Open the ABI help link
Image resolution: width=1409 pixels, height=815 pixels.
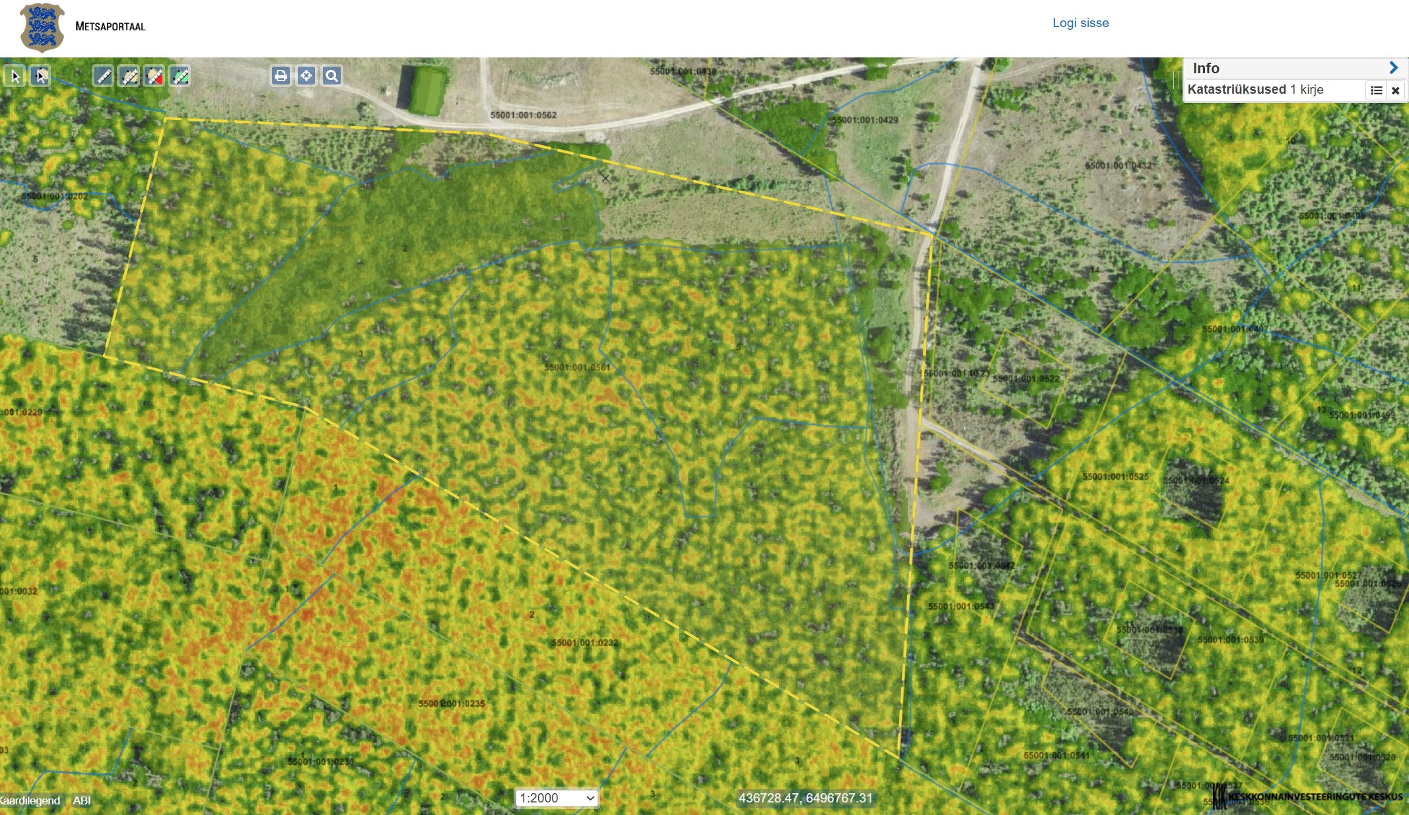tap(82, 800)
